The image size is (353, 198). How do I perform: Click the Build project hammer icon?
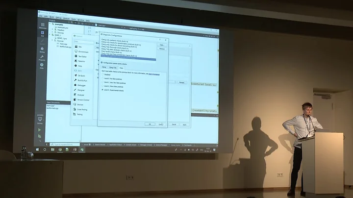pyautogui.click(x=40, y=141)
